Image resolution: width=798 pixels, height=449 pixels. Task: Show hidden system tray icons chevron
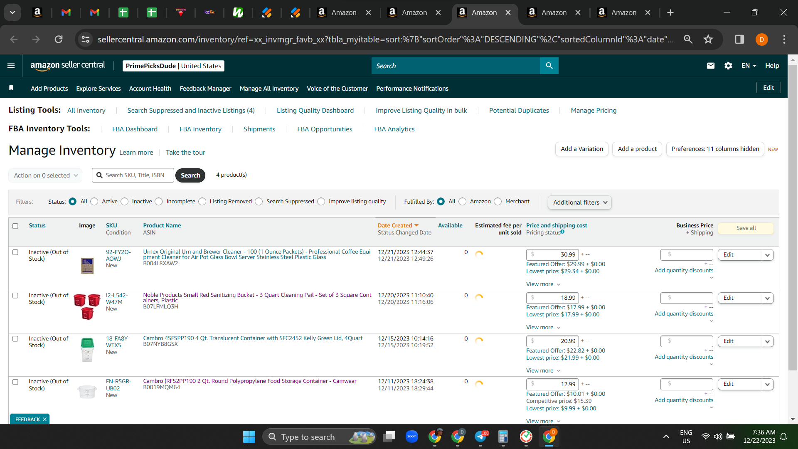coord(666,437)
